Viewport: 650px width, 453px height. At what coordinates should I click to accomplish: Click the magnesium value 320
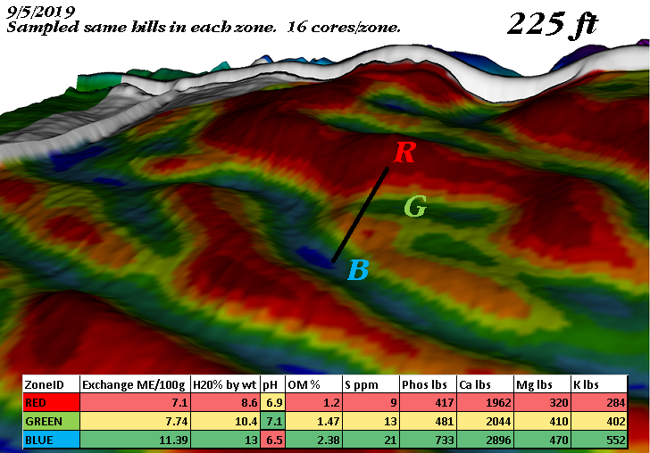542,402
